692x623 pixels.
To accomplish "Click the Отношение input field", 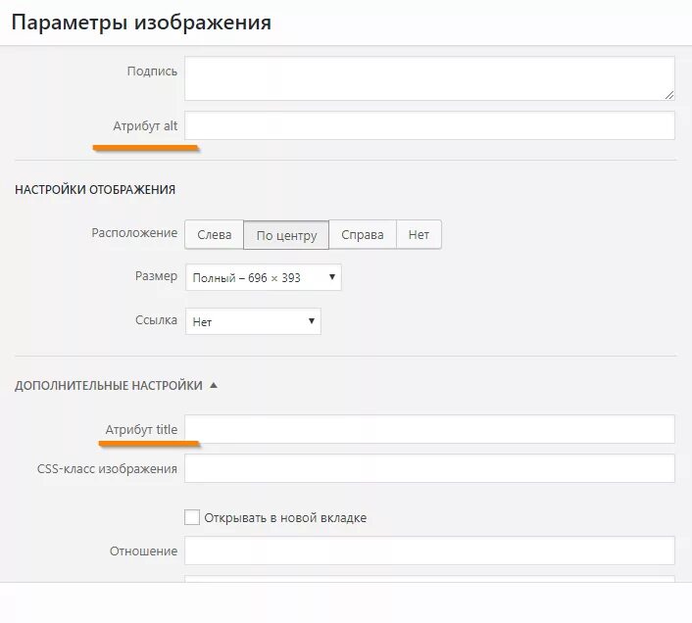I will click(429, 551).
